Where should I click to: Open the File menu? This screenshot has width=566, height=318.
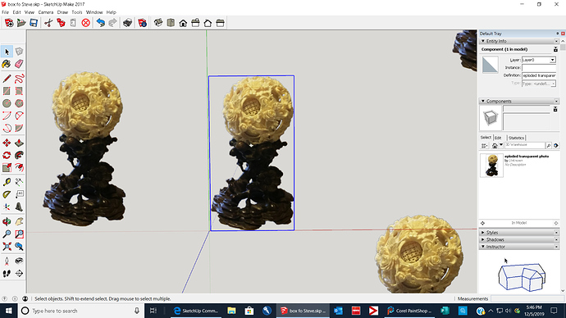coord(6,12)
